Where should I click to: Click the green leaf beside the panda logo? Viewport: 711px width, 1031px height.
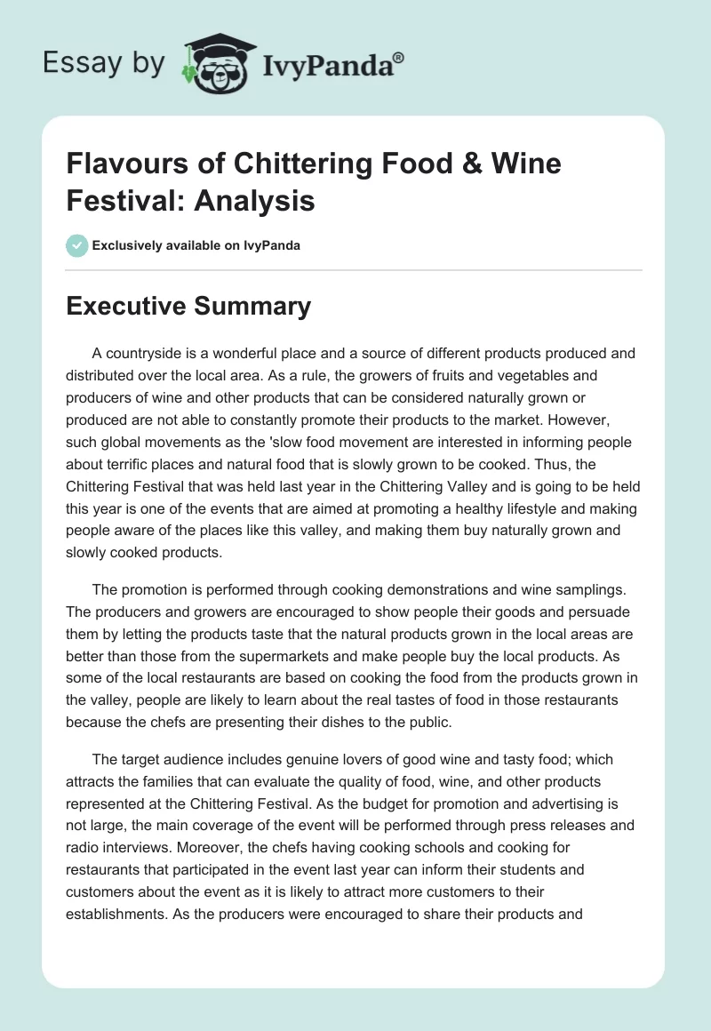pyautogui.click(x=188, y=74)
